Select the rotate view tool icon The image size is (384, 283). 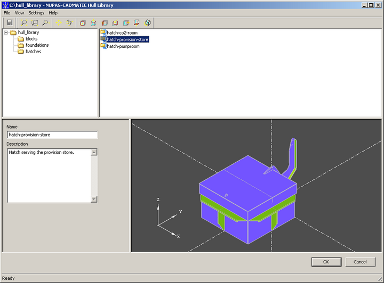[x=69, y=23]
